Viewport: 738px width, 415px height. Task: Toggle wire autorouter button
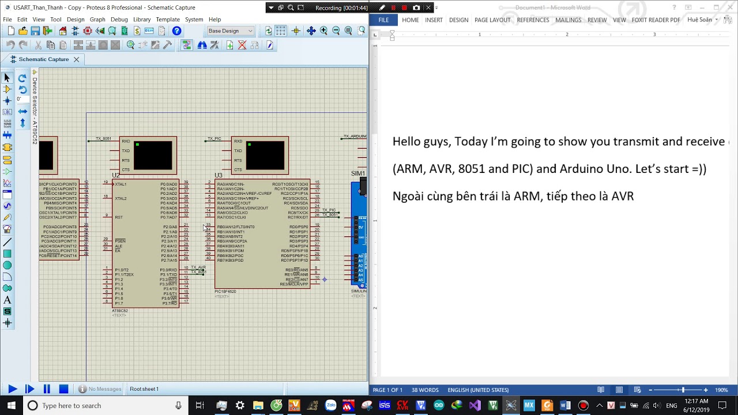[187, 45]
